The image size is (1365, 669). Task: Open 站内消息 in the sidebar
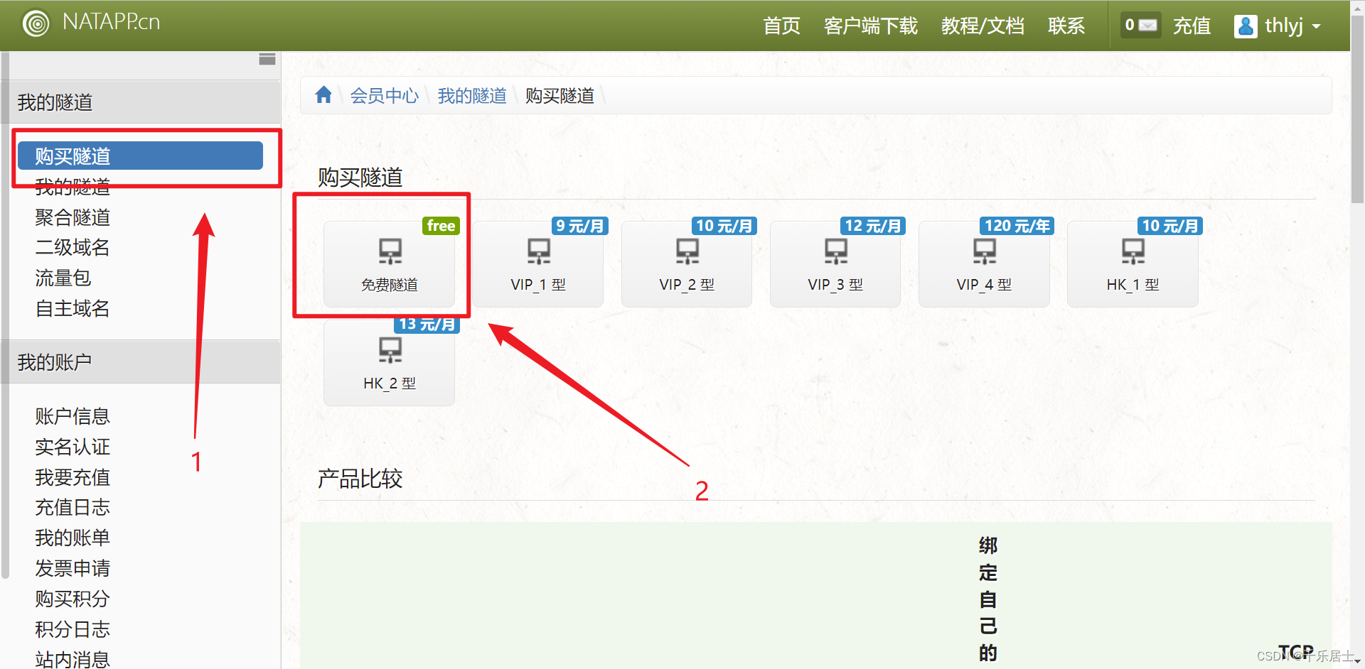(73, 659)
